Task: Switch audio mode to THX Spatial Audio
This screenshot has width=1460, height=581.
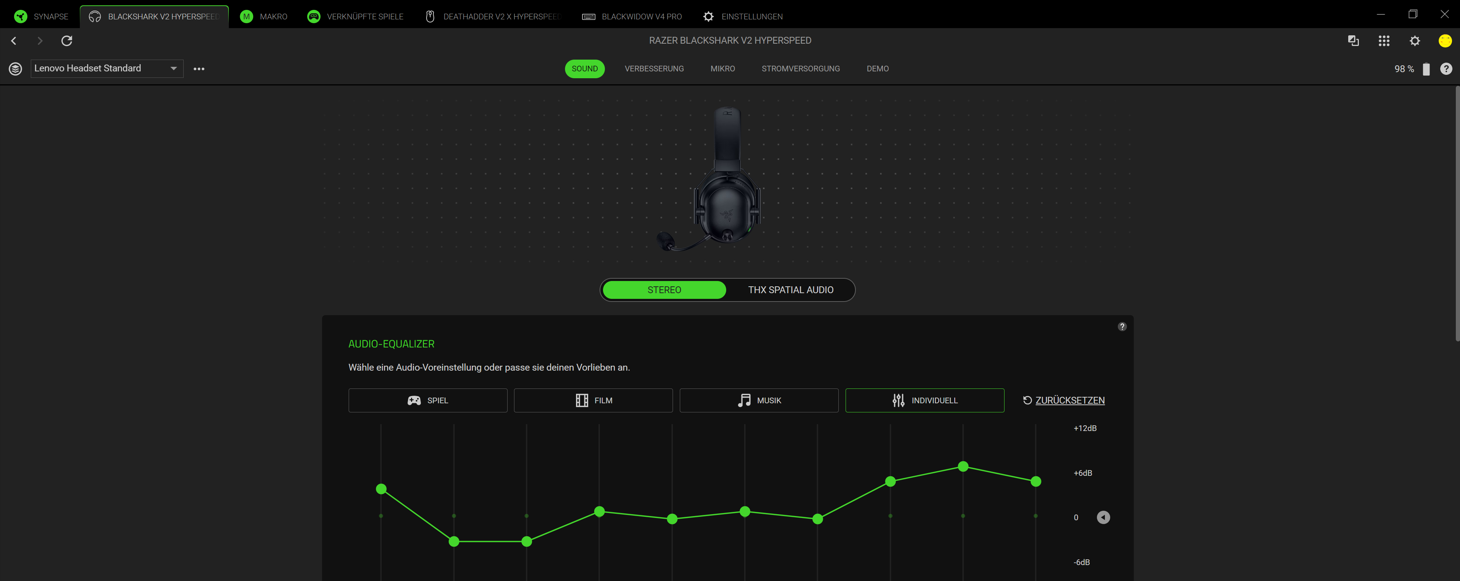Action: coord(790,290)
